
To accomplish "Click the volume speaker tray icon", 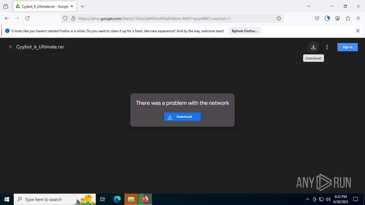I will 328,199.
